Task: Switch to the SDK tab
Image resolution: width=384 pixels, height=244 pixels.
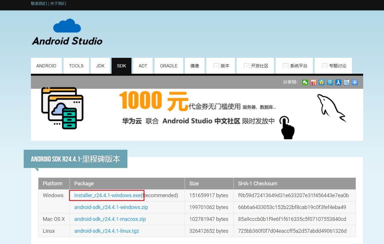Action: (x=121, y=66)
